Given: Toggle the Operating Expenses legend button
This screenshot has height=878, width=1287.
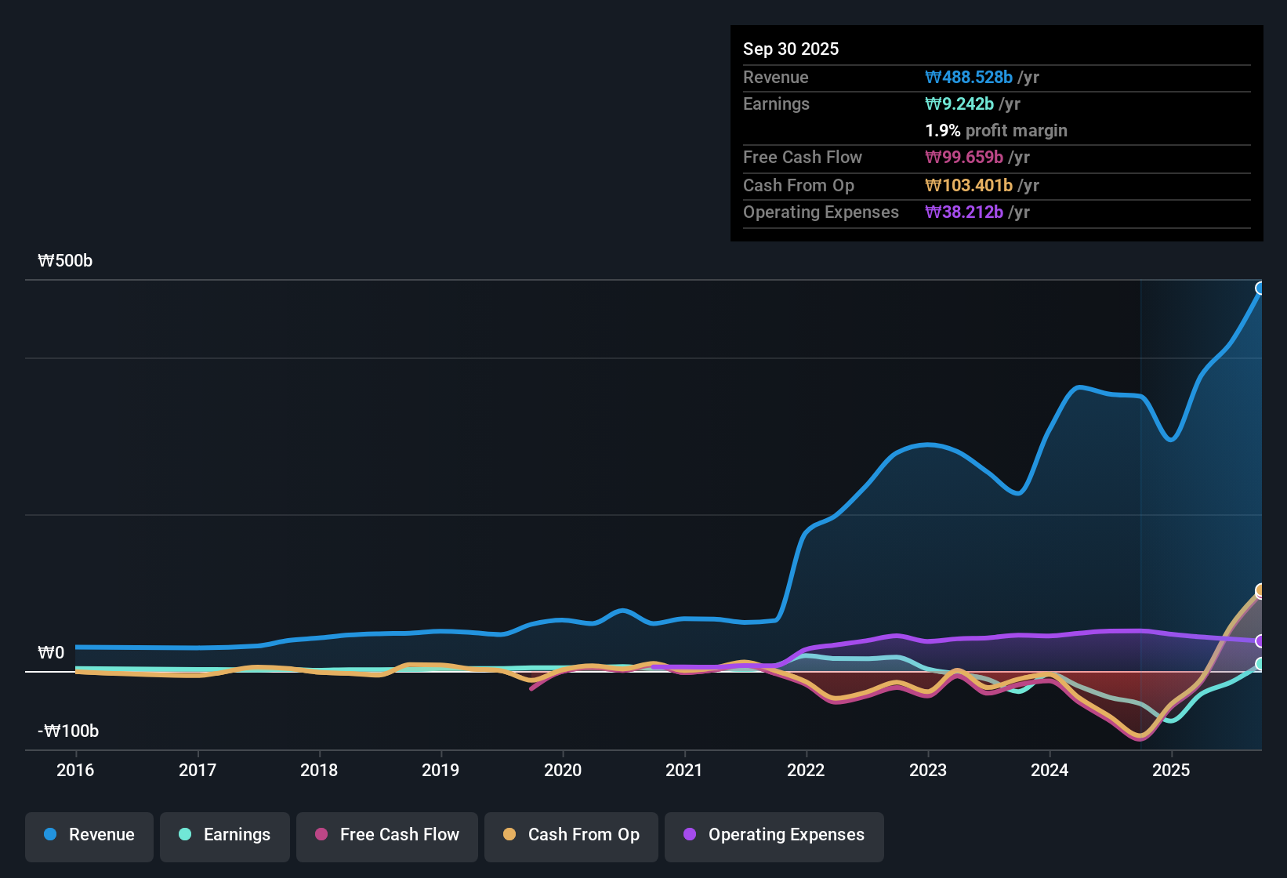Looking at the screenshot, I should (x=774, y=836).
